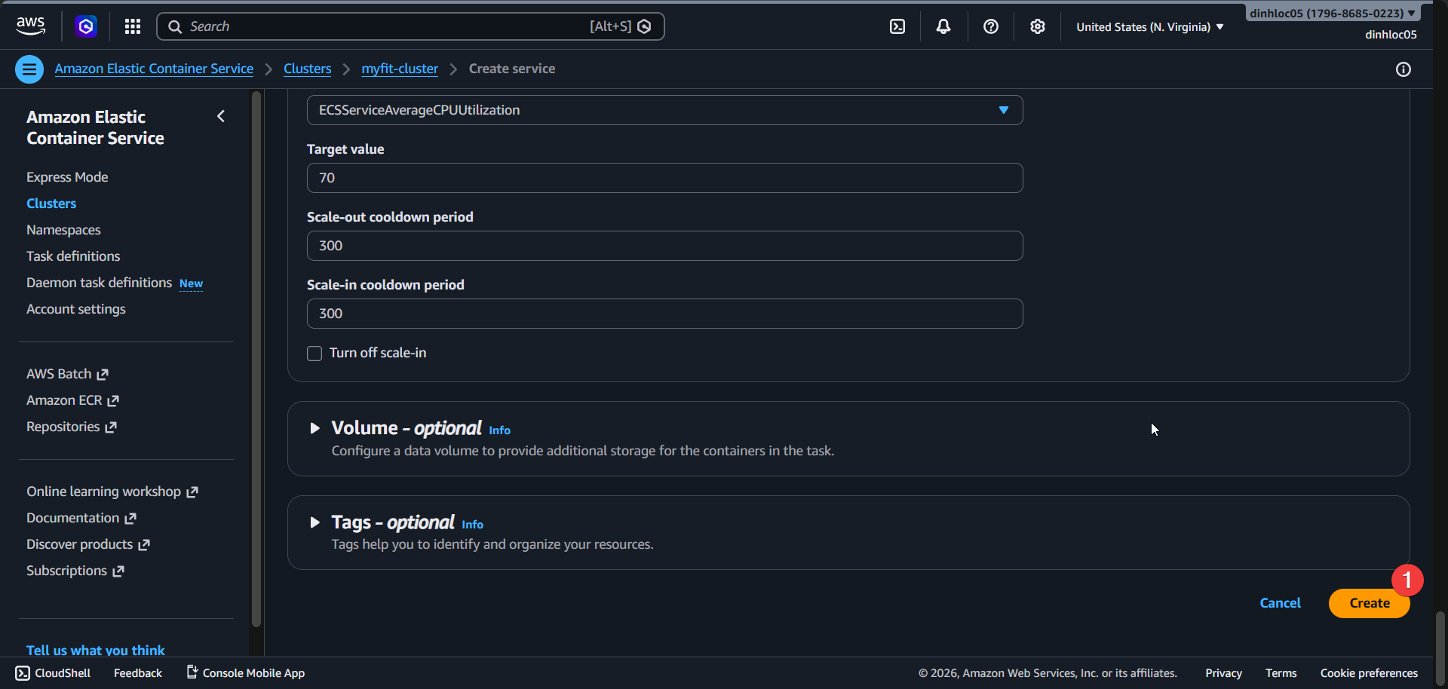Screen dimensions: 1448x689
Task: Open the AWS services grid icon
Action: click(132, 26)
